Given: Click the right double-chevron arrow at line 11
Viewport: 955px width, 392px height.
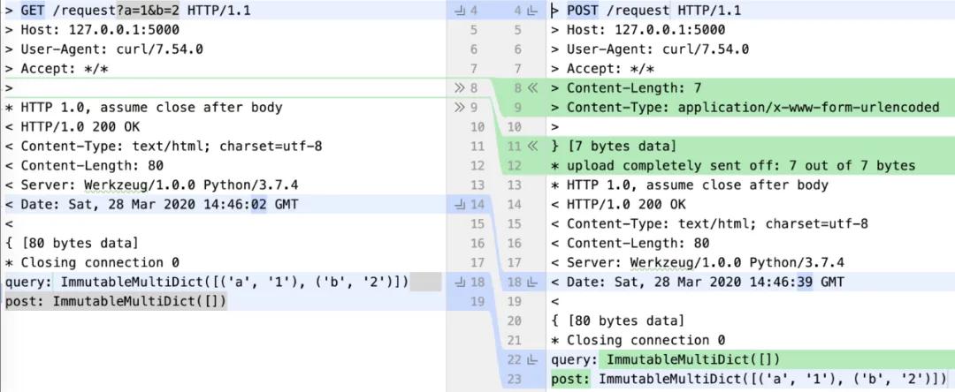Looking at the screenshot, I should (531, 147).
